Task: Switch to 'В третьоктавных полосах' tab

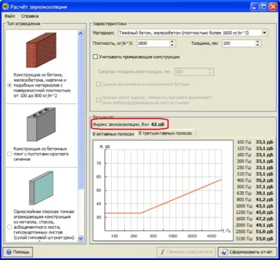Action: (x=165, y=133)
